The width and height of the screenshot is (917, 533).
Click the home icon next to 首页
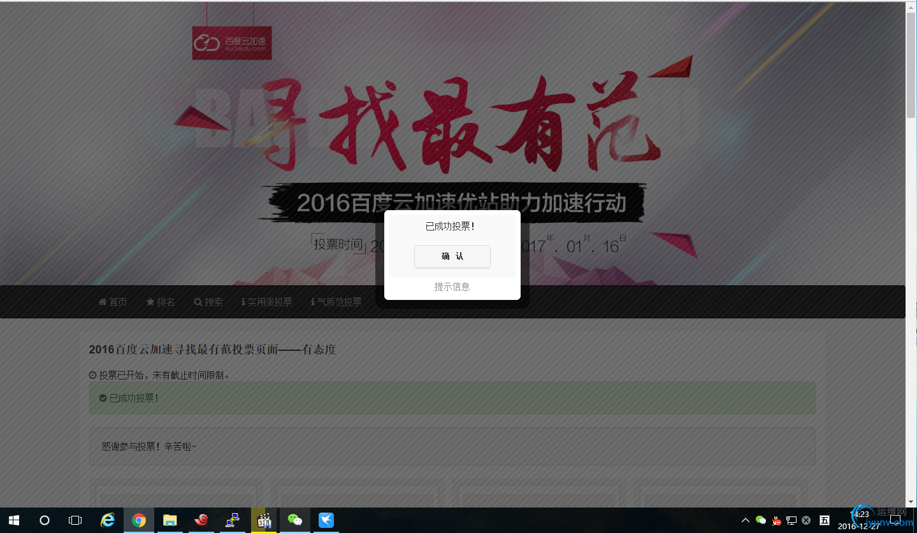pyautogui.click(x=103, y=302)
